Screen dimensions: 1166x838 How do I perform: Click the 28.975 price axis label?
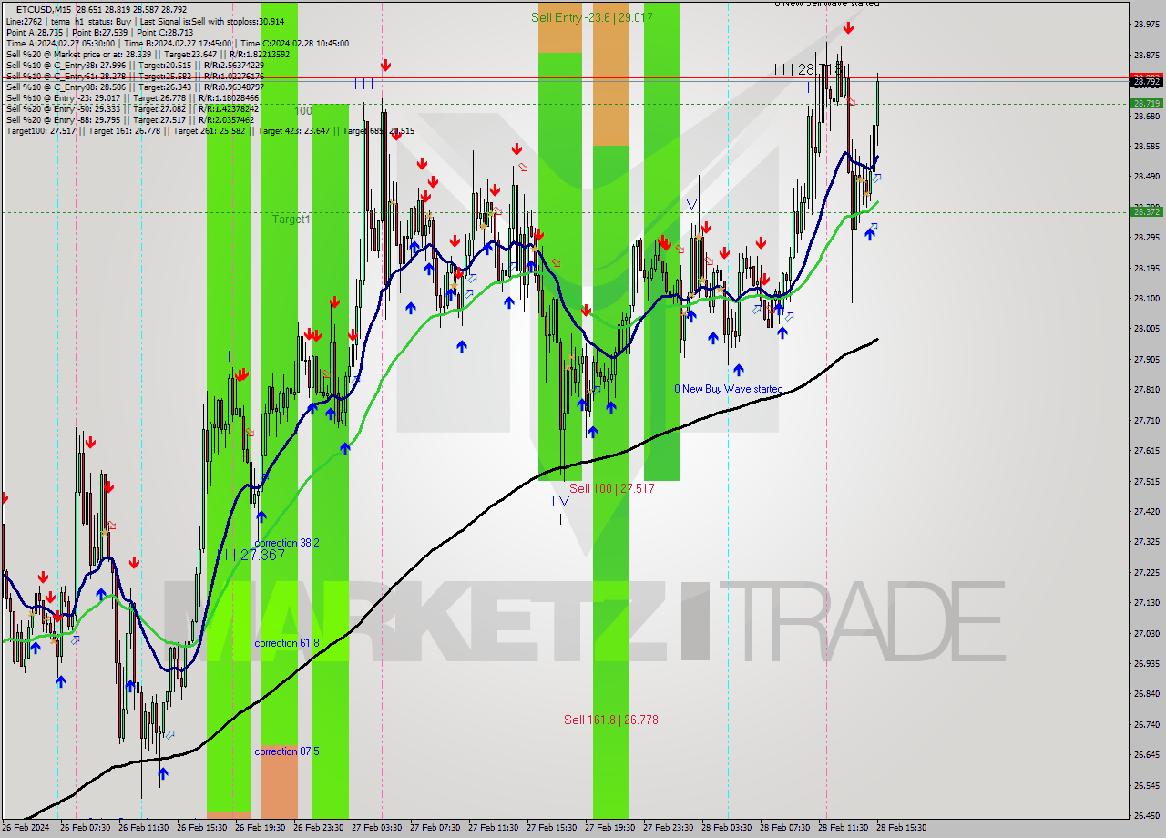pyautogui.click(x=1146, y=25)
